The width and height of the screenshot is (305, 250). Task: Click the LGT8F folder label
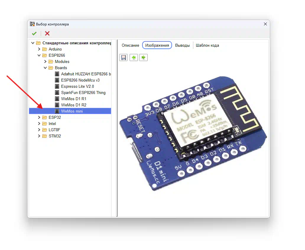tap(54, 130)
